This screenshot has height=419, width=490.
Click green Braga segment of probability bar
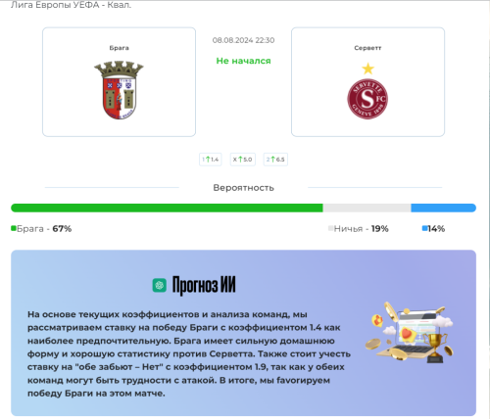tap(167, 208)
